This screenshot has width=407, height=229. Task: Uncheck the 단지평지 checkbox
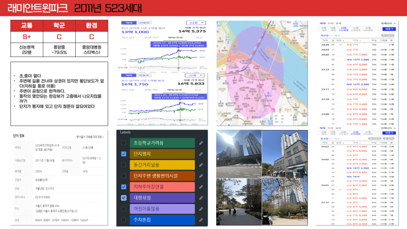[124, 154]
